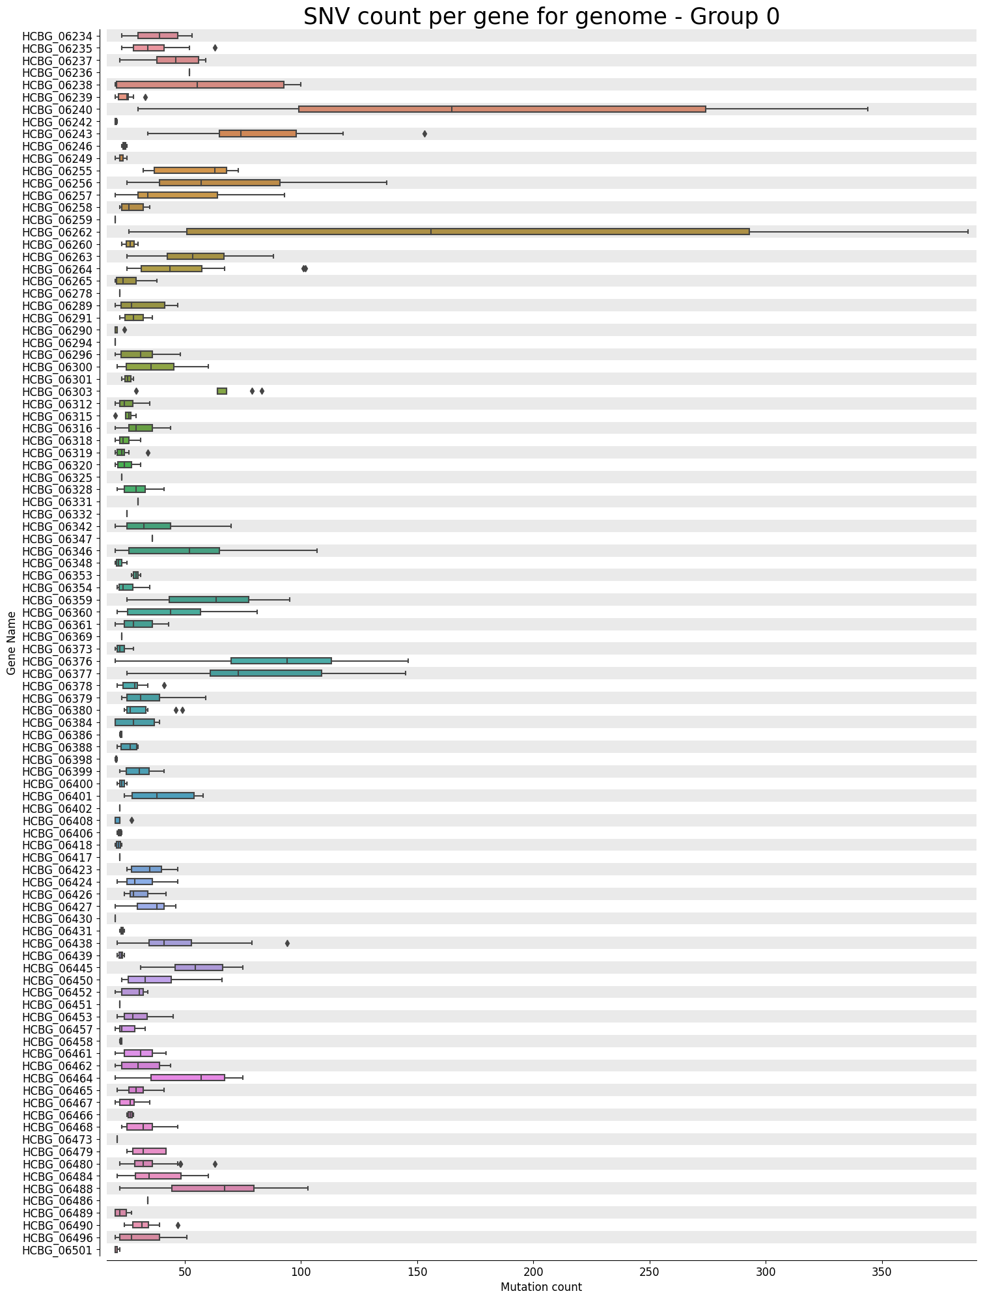This screenshot has width=983, height=1300.
Task: Click the x-axis tick label 200
Action: point(534,1272)
